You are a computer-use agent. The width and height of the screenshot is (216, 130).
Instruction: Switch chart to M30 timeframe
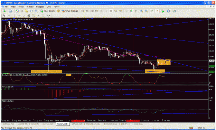[97, 11]
